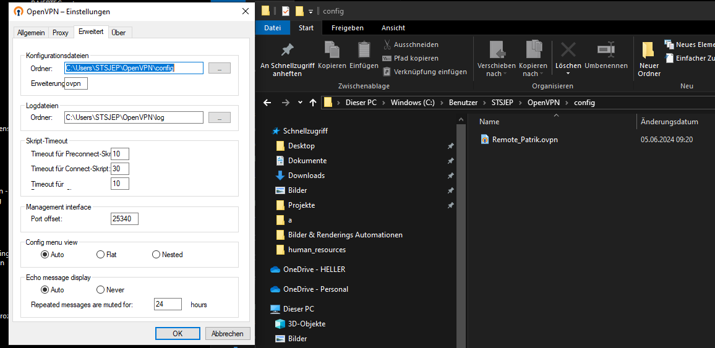Open the Über settings tab
The width and height of the screenshot is (715, 348).
[119, 32]
